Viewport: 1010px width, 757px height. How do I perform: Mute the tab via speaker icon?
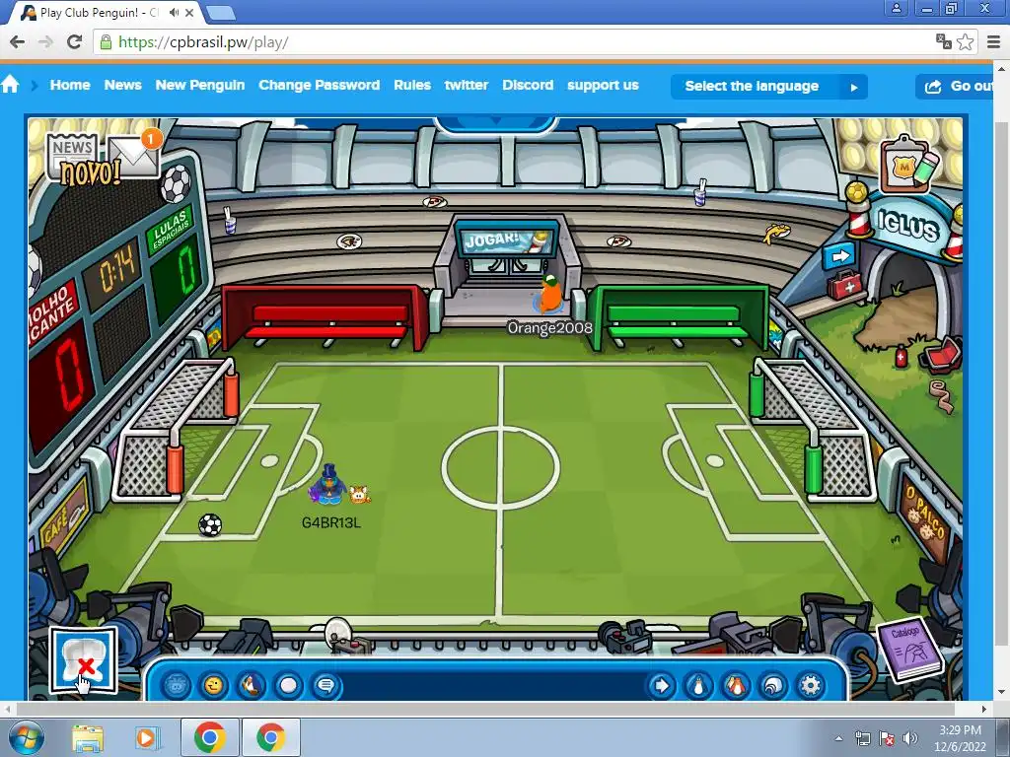click(174, 12)
